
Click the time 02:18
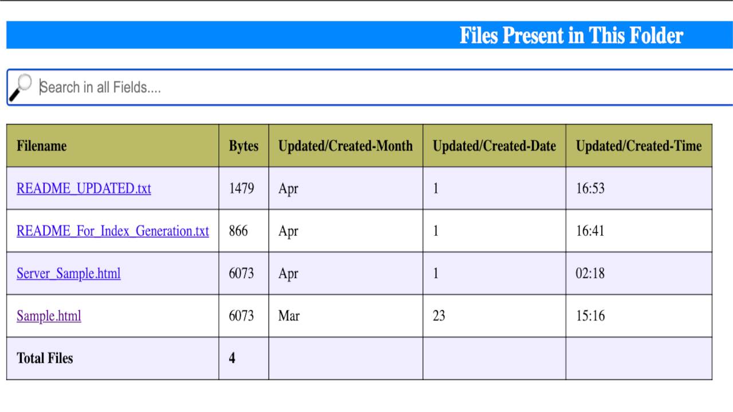[590, 273]
